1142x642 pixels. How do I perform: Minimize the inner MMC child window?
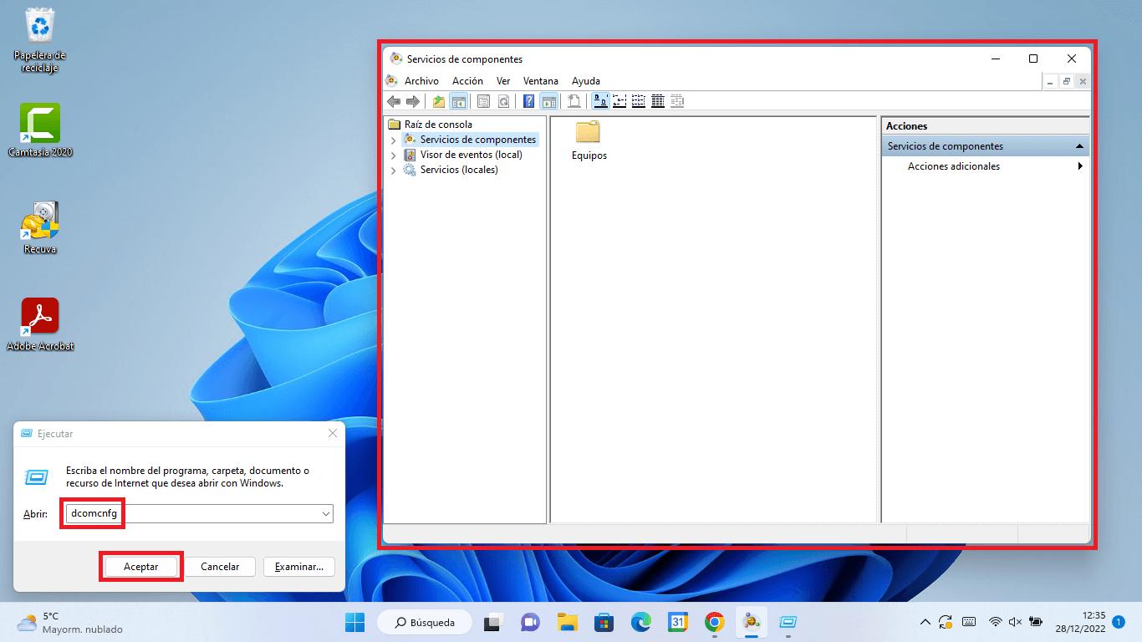(1050, 81)
